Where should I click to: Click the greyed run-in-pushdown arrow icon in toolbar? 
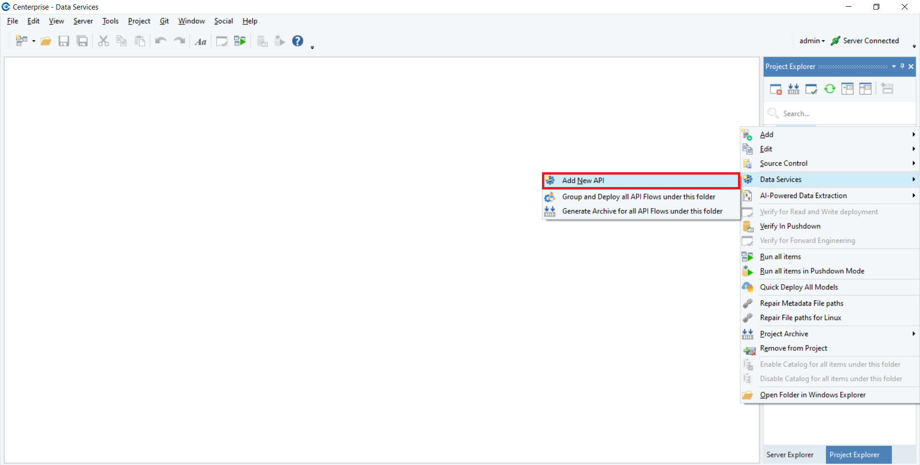279,41
